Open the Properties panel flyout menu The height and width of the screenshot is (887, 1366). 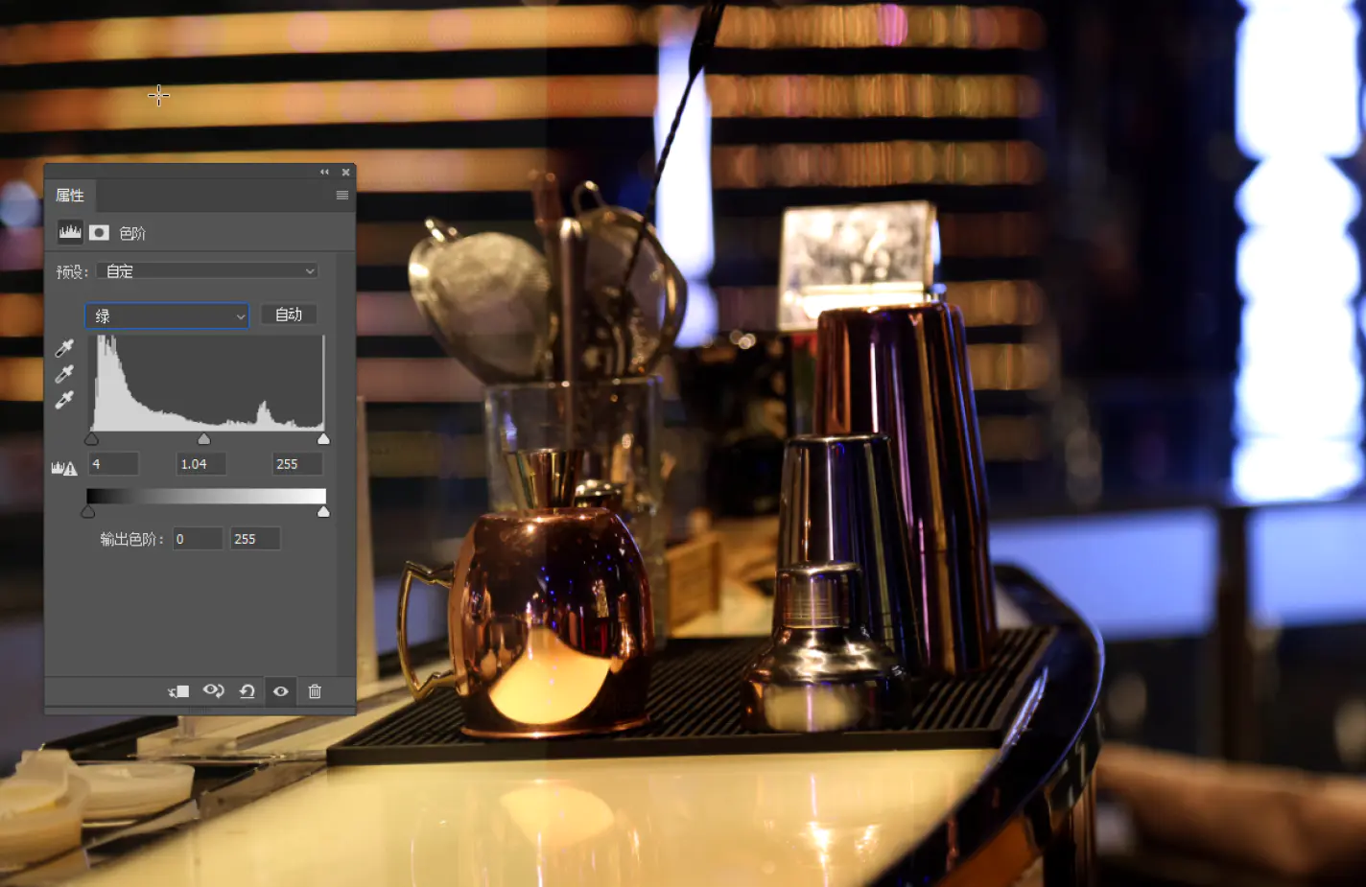click(x=342, y=195)
